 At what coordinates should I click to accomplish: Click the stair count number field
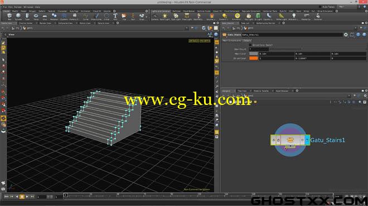click(259, 49)
